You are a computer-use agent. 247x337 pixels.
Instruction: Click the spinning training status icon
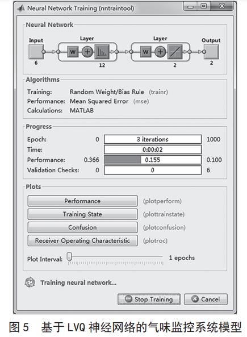[x=30, y=282]
